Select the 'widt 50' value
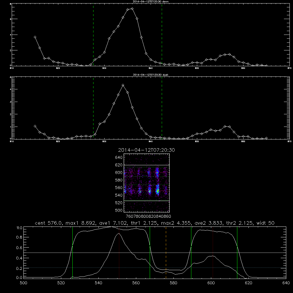 (x=265, y=223)
